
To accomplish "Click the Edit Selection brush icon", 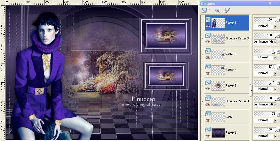I will pyautogui.click(x=227, y=10).
